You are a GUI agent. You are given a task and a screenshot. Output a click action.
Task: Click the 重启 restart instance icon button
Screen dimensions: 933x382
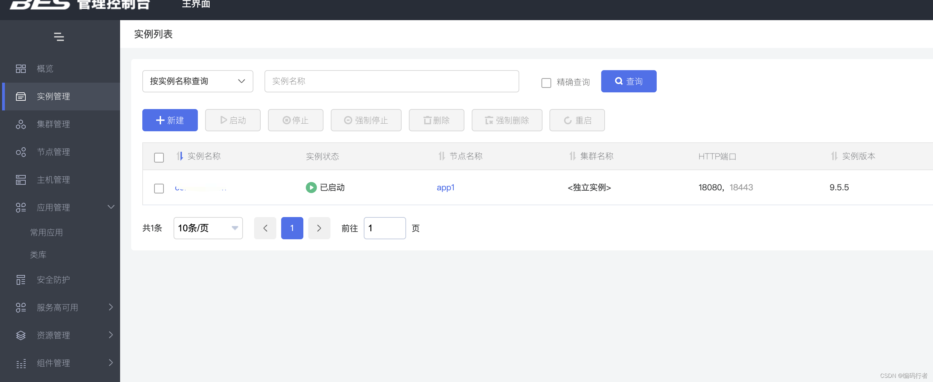[577, 120]
